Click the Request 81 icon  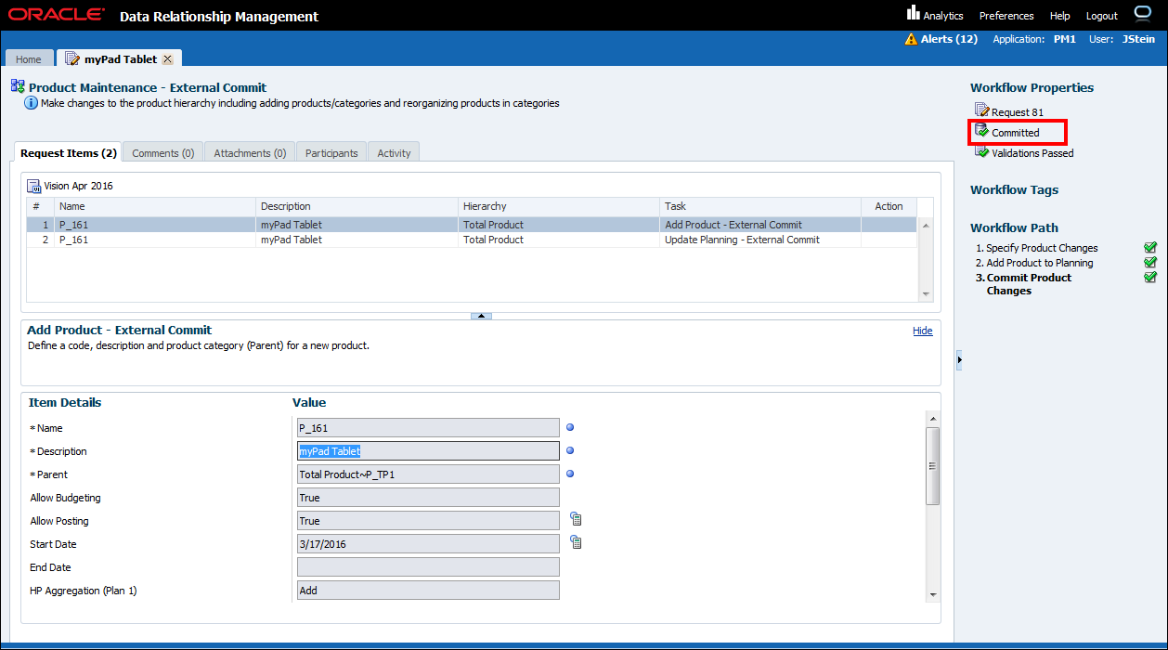click(x=982, y=111)
